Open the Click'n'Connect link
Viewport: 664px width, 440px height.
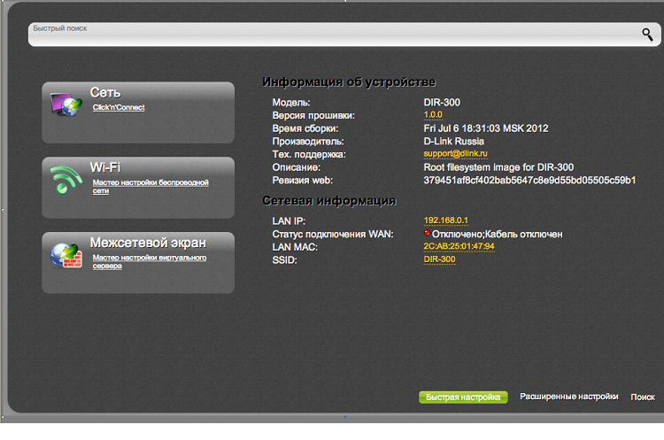pos(119,107)
